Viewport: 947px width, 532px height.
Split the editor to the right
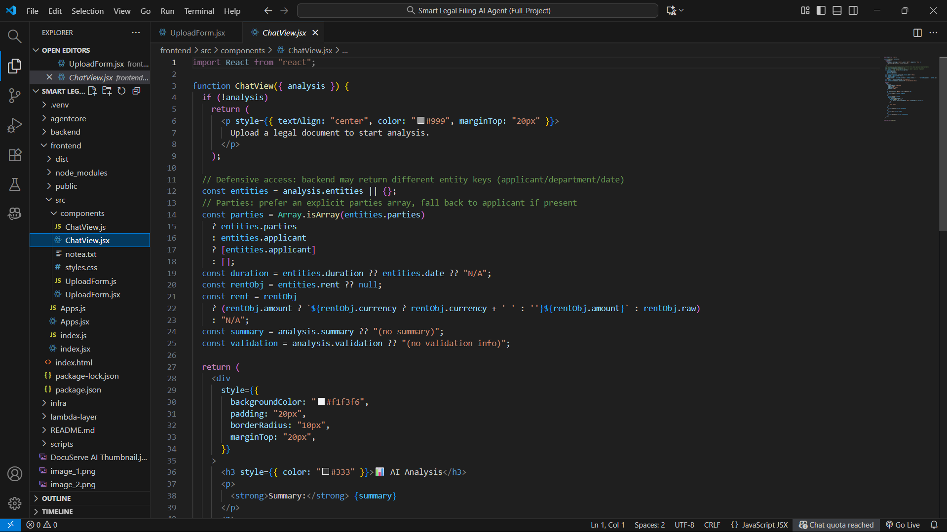click(x=917, y=33)
